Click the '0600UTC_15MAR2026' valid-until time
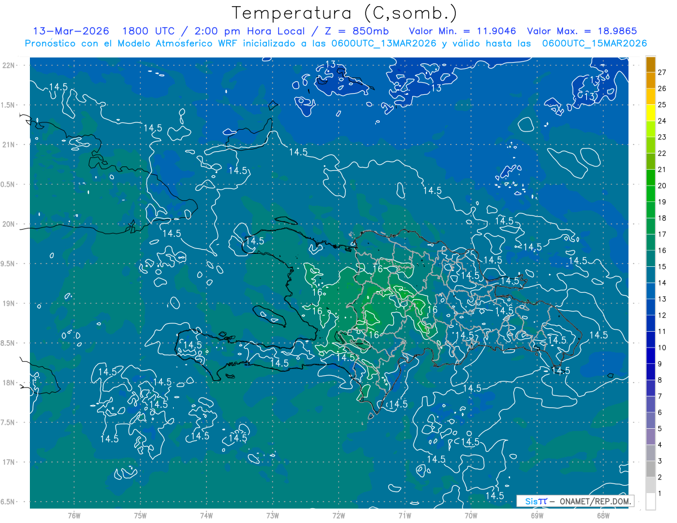The width and height of the screenshot is (677, 523). pyautogui.click(x=594, y=43)
